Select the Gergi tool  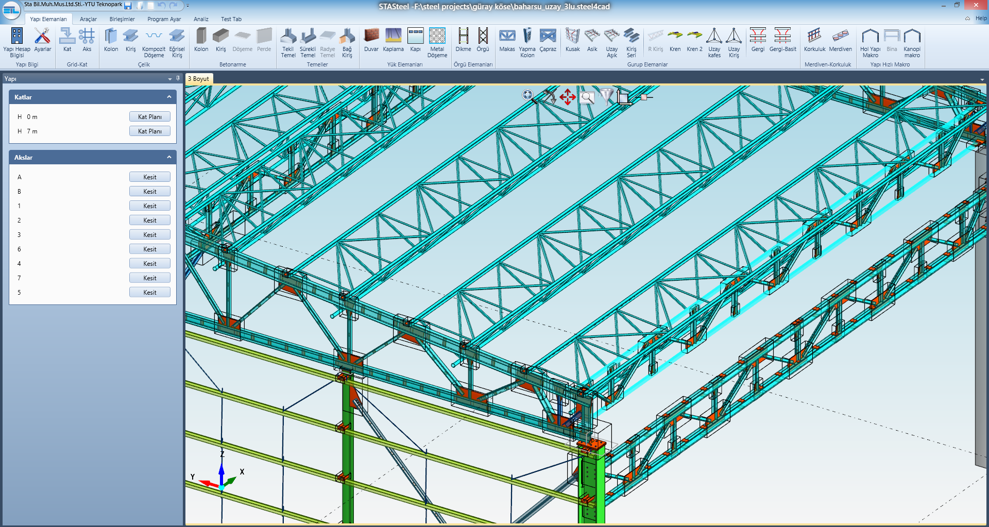pyautogui.click(x=758, y=40)
